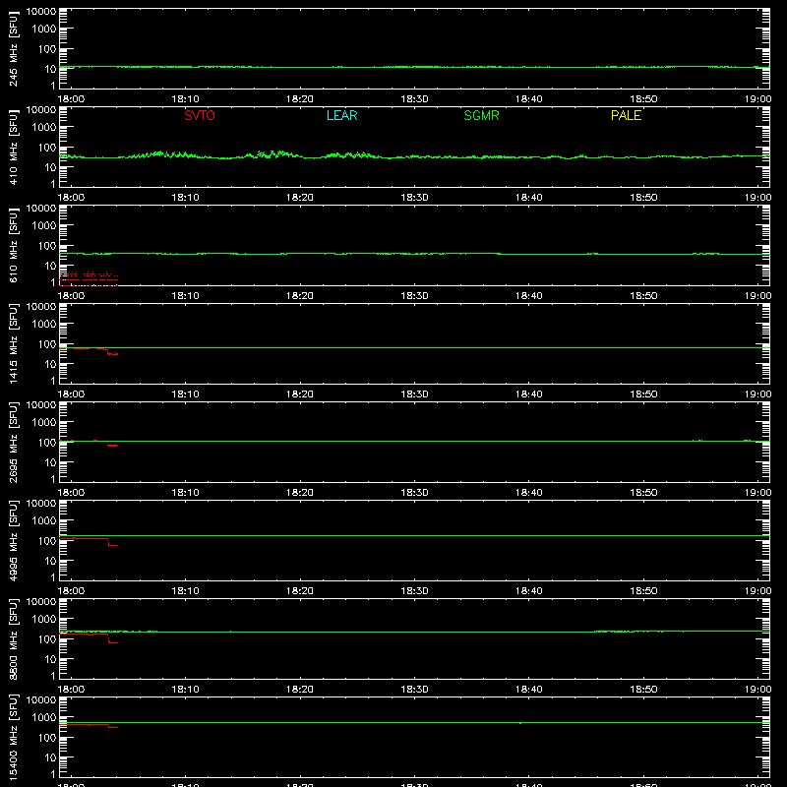The height and width of the screenshot is (787, 787).
Task: Select the 15400 MHz [SFU] axis title
Action: [x=13, y=737]
